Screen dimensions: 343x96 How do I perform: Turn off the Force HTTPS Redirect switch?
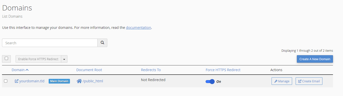coord(210,81)
